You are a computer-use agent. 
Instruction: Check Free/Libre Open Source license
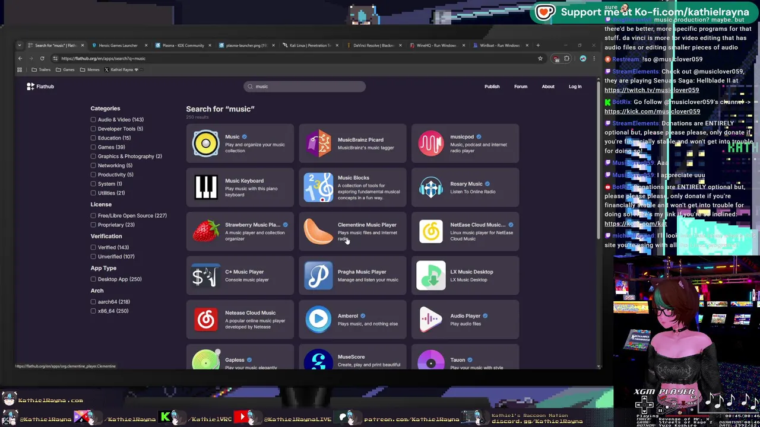[93, 215]
